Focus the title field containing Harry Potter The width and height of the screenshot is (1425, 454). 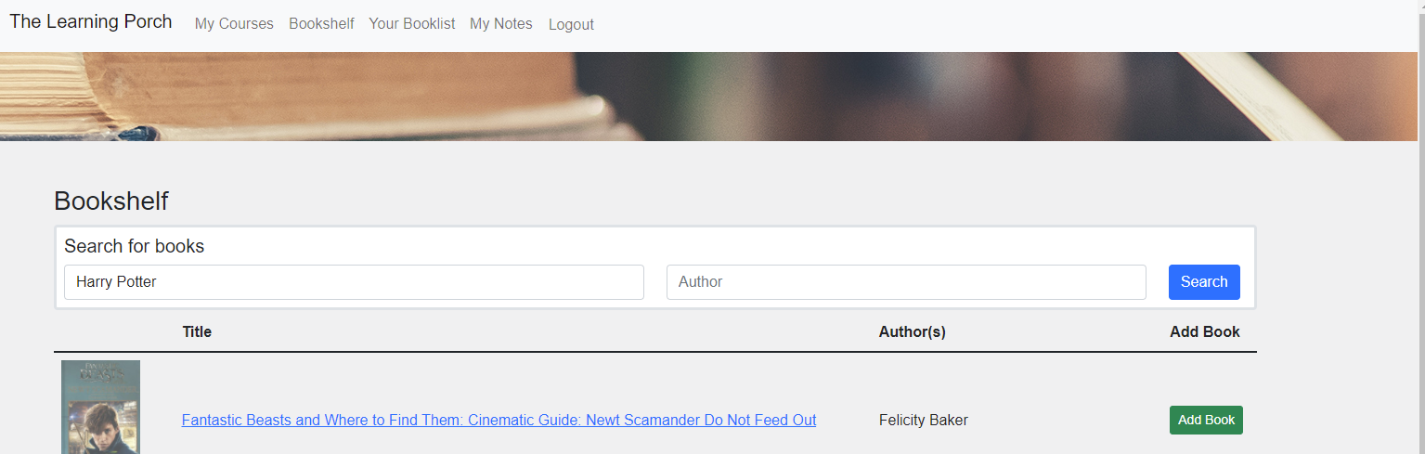coord(354,282)
